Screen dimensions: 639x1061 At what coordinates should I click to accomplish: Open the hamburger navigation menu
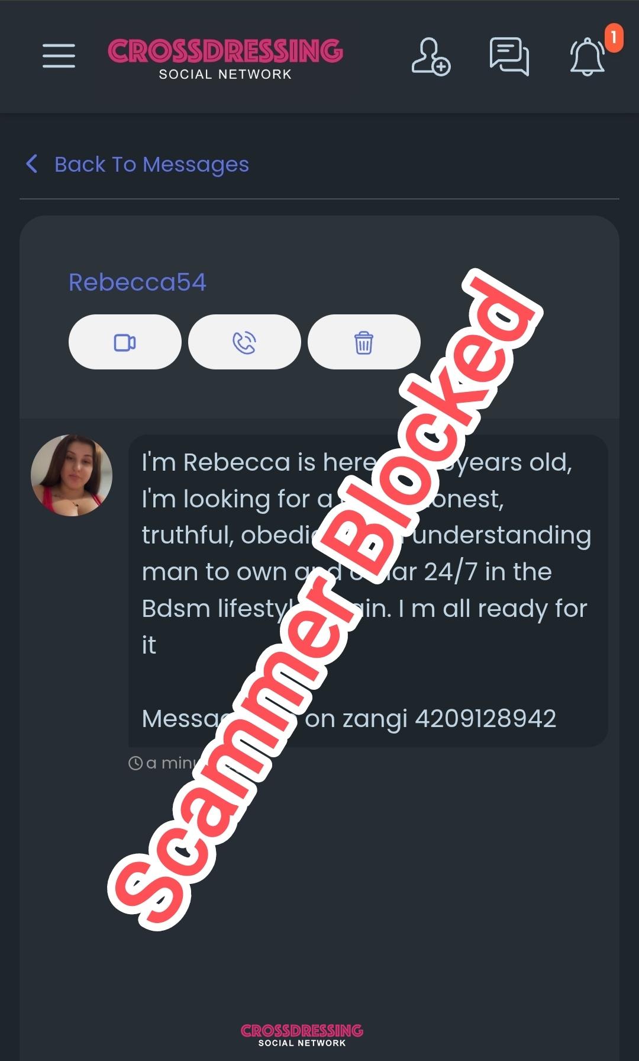59,56
